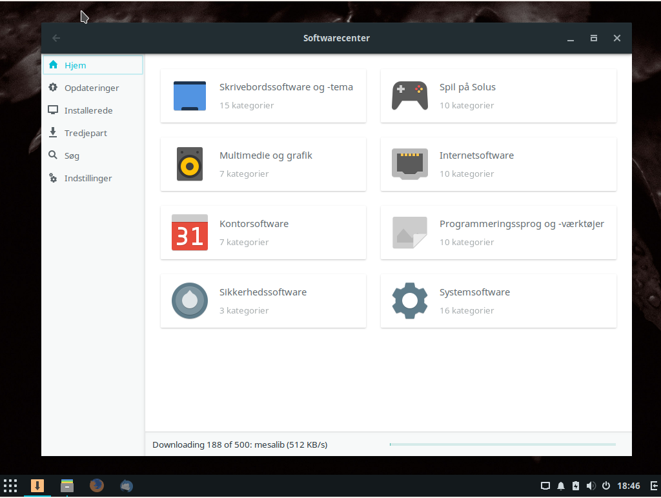Image resolution: width=661 pixels, height=498 pixels.
Task: Launch Firefox from the taskbar
Action: (97, 486)
